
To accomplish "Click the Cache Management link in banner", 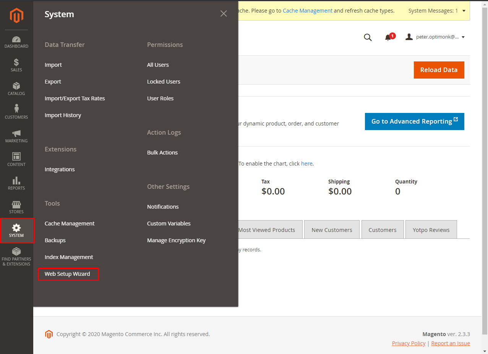I will 308,11.
